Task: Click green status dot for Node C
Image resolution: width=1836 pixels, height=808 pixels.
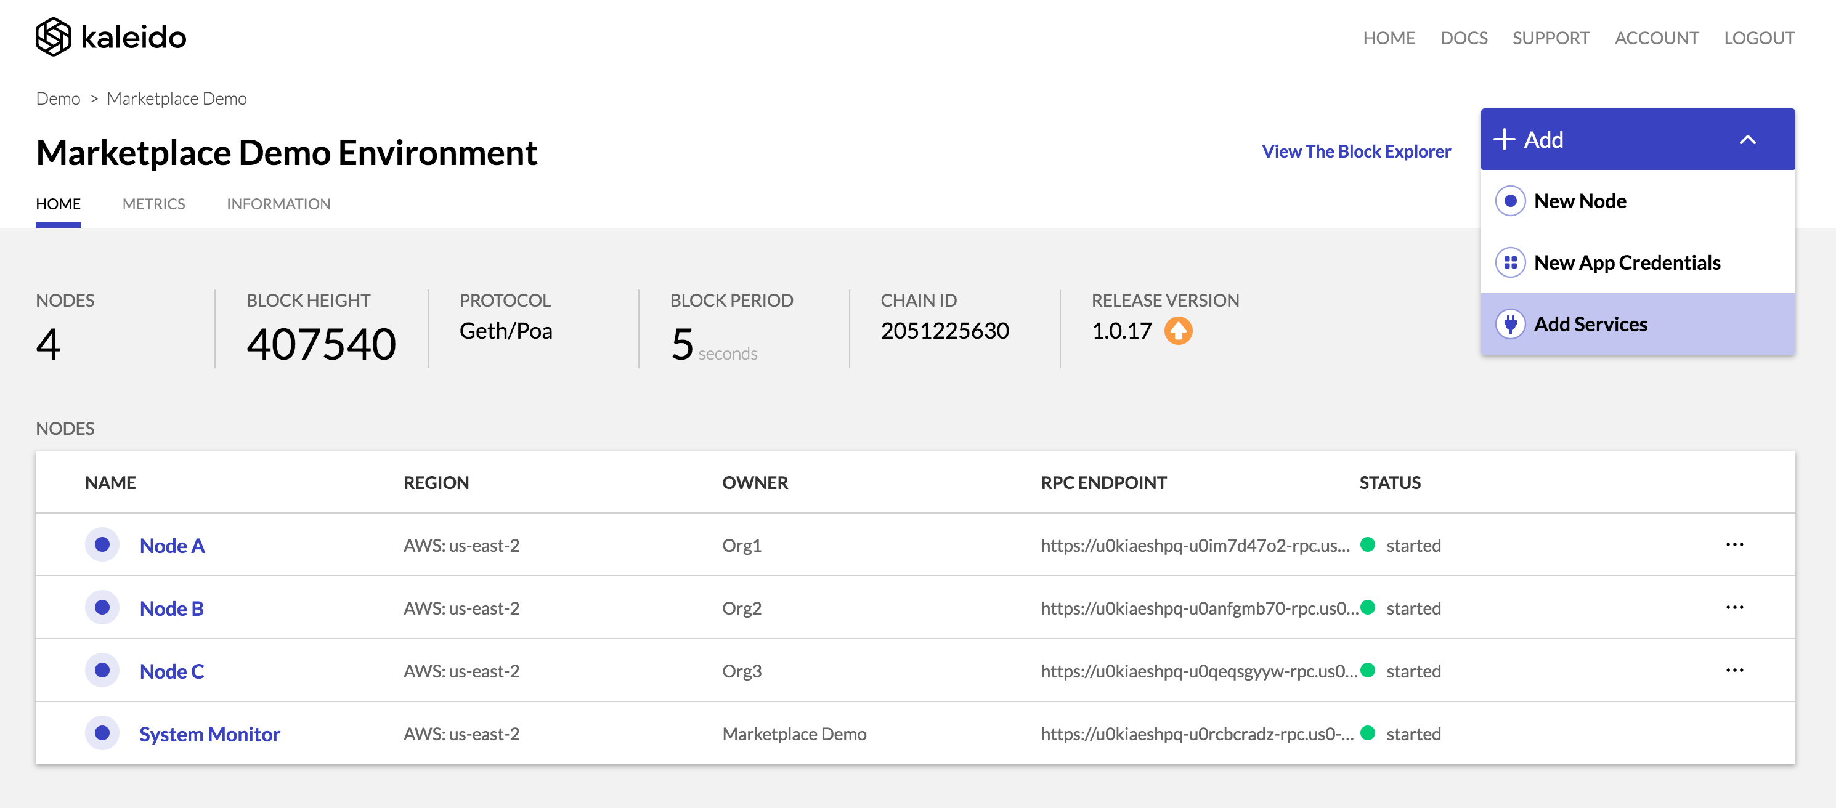Action: coord(1367,671)
